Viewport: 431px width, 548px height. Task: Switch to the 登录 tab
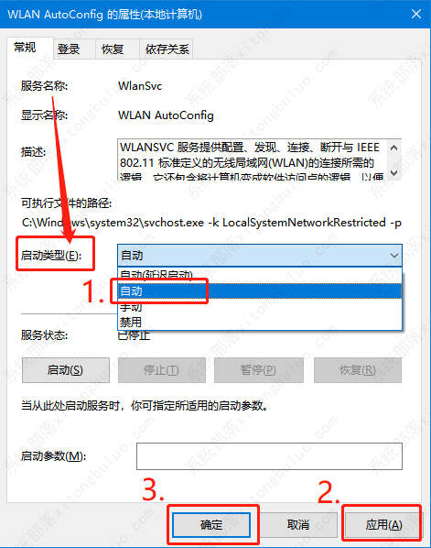point(69,49)
